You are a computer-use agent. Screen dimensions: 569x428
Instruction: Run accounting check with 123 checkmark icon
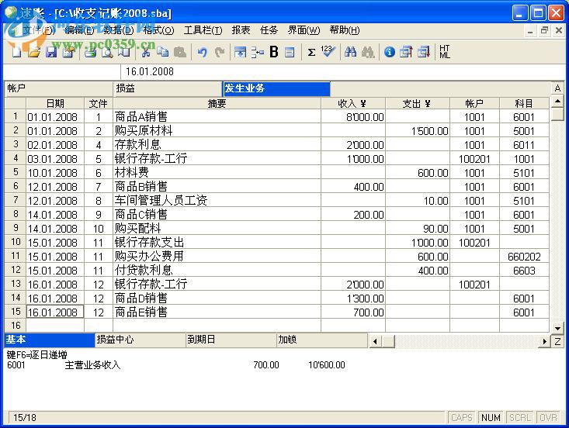328,51
